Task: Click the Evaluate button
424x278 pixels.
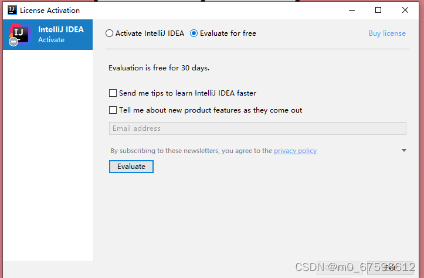Action: pos(131,167)
